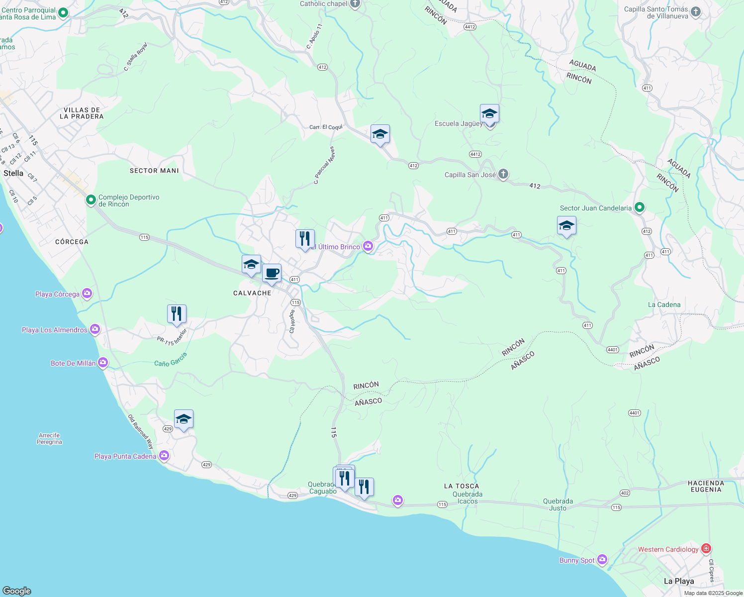Image resolution: width=744 pixels, height=597 pixels.
Task: Select the Bote De Millán purple marker
Action: click(102, 362)
